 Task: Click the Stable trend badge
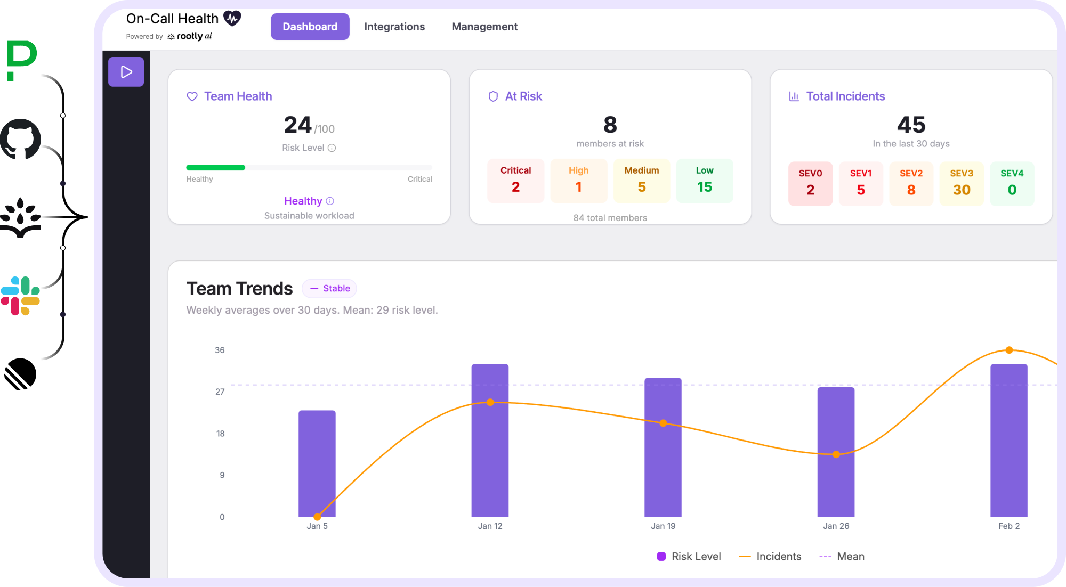click(329, 288)
